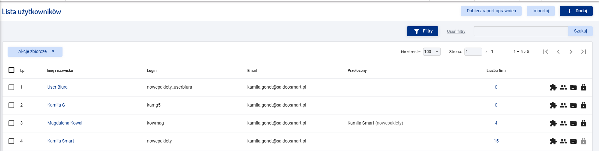The height and width of the screenshot is (151, 599).
Task: Jump to first page arrow
Action: pyautogui.click(x=546, y=52)
